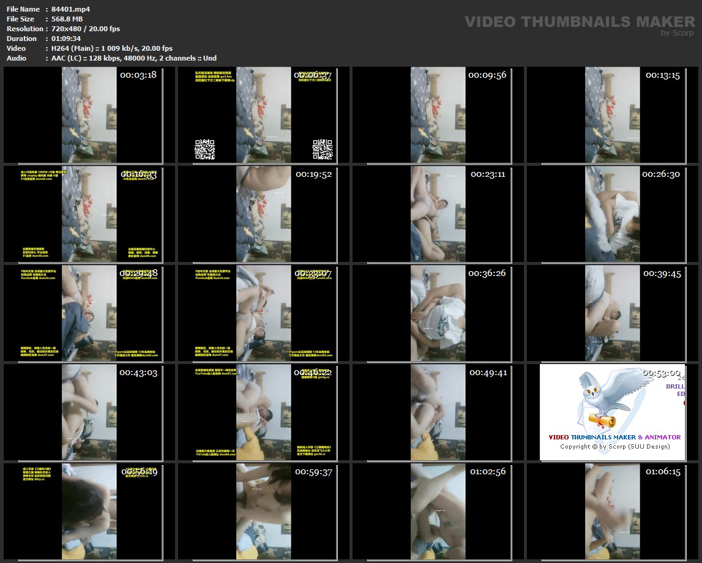Open the thumbnail timestamped 00:13:15

[612, 115]
